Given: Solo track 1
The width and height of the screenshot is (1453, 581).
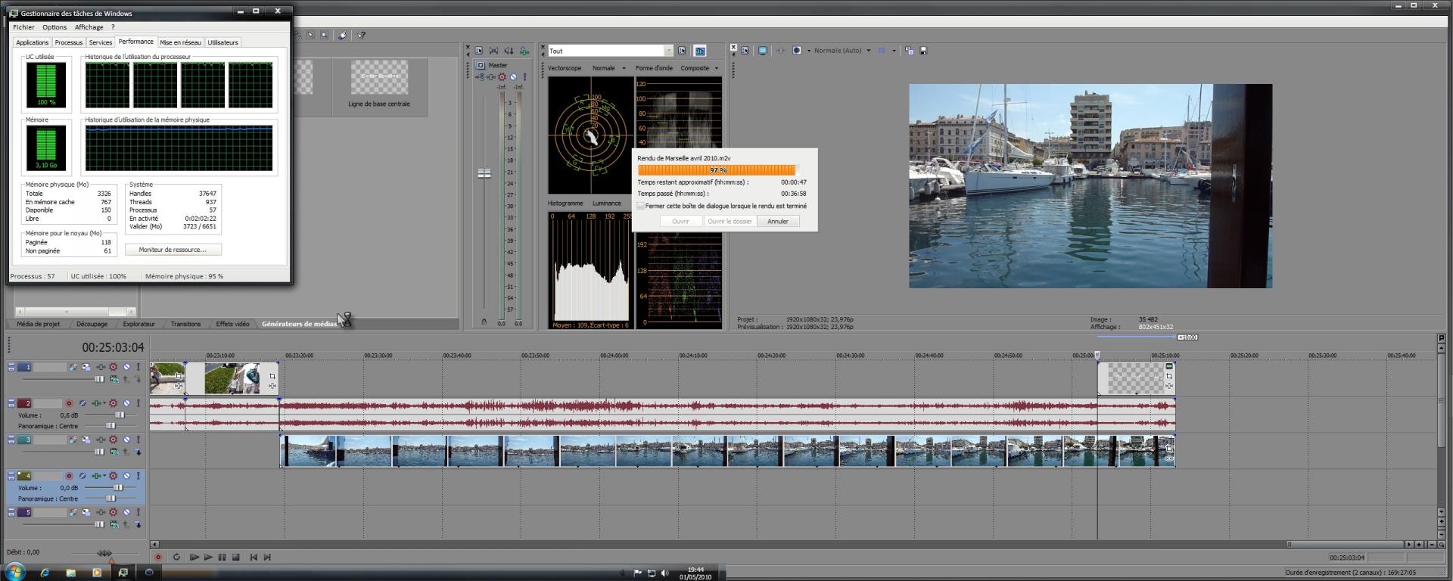Looking at the screenshot, I should (x=138, y=367).
